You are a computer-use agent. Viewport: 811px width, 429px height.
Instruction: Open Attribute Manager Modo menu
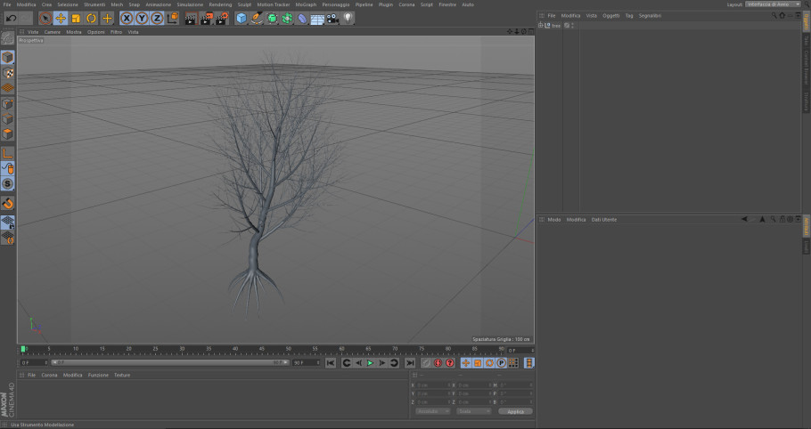(554, 220)
